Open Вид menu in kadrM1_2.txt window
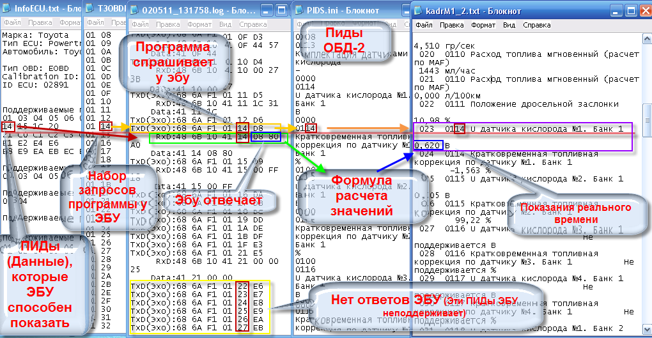The width and height of the screenshot is (652, 338). pos(509,26)
